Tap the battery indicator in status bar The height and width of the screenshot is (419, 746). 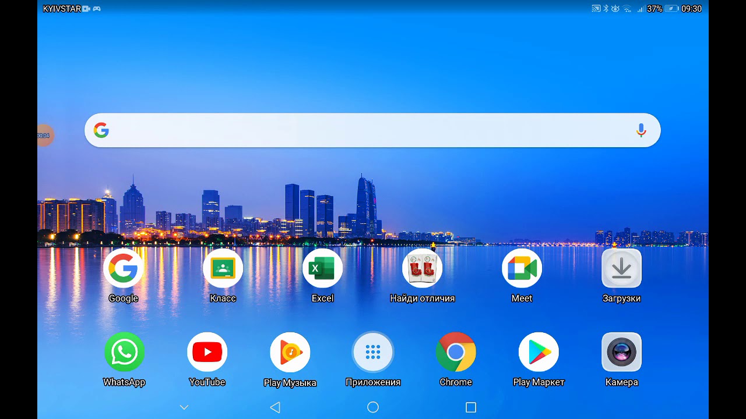tap(672, 9)
